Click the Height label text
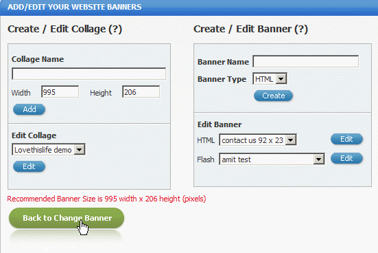This screenshot has width=378, height=253. point(101,93)
